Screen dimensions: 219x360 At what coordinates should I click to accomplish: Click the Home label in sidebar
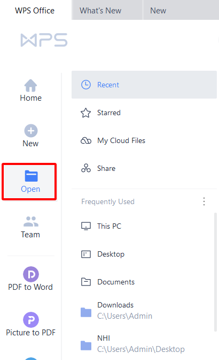(31, 98)
